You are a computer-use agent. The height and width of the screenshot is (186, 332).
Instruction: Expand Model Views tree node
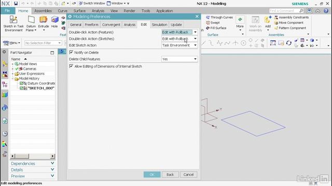click(x=12, y=64)
